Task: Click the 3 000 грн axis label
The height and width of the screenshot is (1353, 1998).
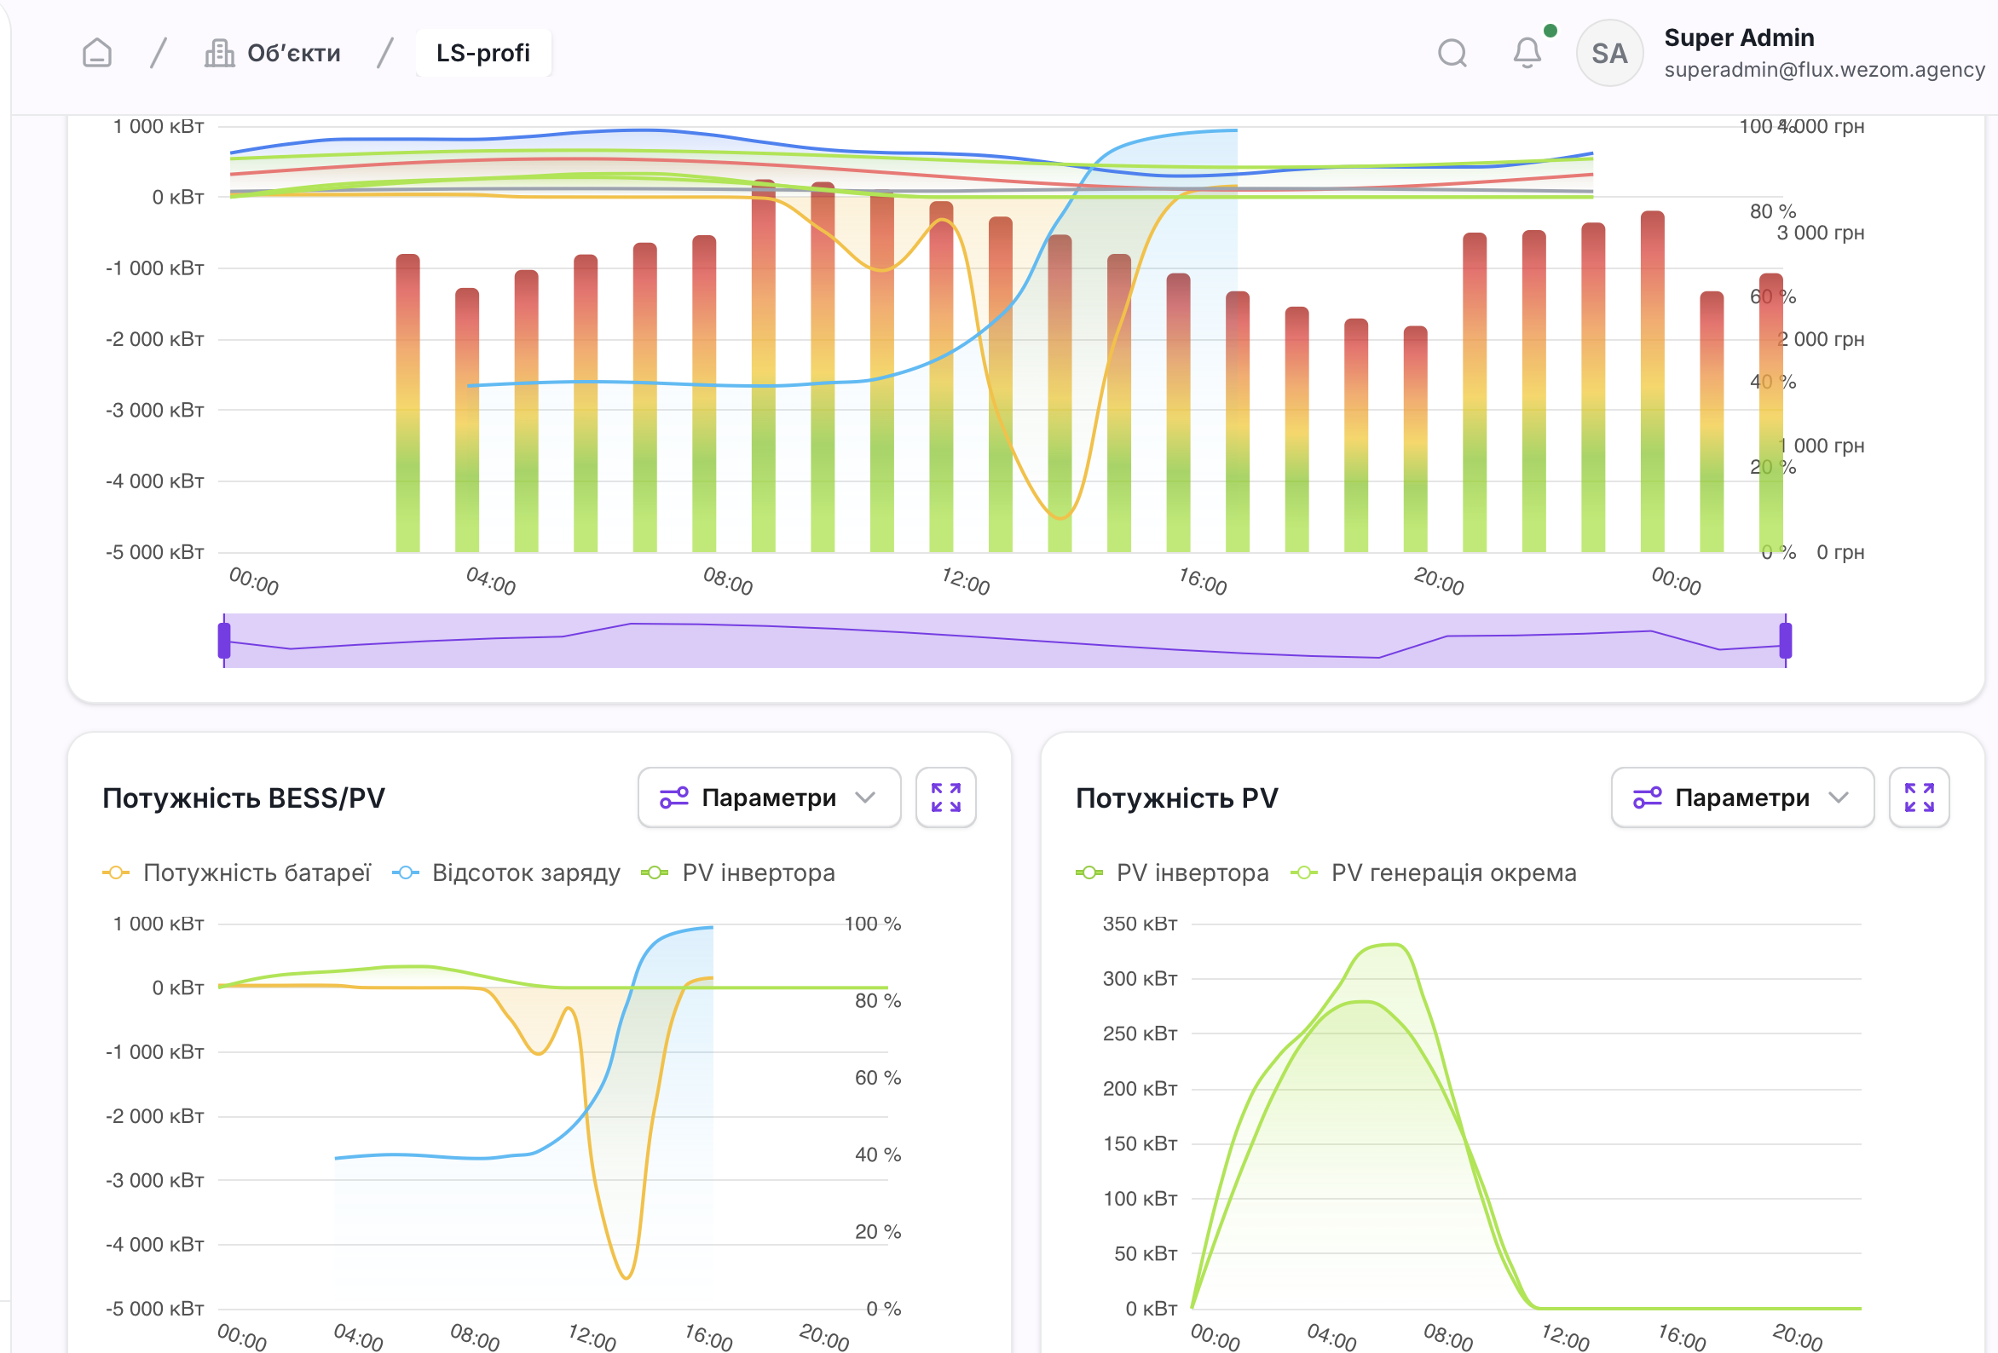Action: pyautogui.click(x=1821, y=233)
